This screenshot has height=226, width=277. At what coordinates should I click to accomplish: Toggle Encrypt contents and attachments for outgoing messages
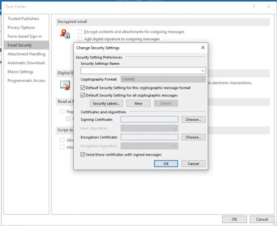(x=80, y=32)
